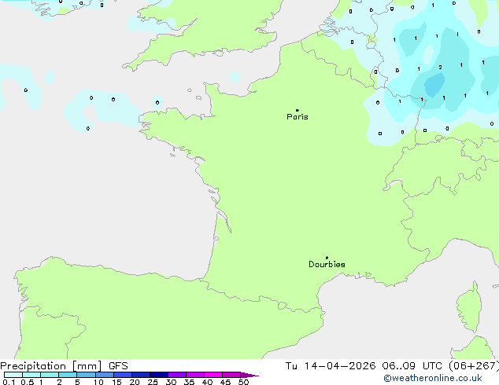The image size is (499, 385).
Task: Click the Paris city label
Action: coord(298,116)
